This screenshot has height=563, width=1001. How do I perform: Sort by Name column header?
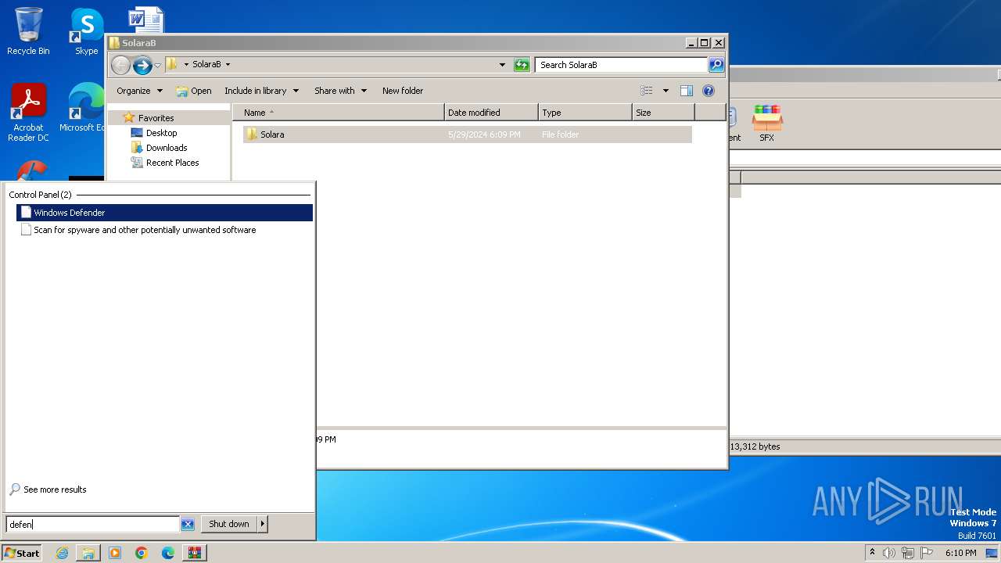339,113
